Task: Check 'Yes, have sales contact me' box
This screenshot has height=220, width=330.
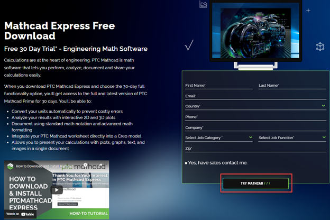Action: [186, 163]
